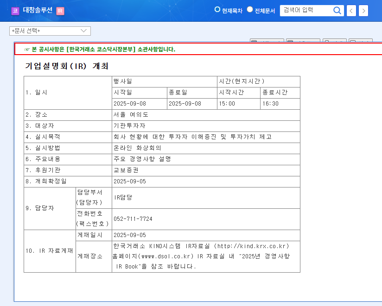Click the 1. 일시 row label

click(36, 93)
